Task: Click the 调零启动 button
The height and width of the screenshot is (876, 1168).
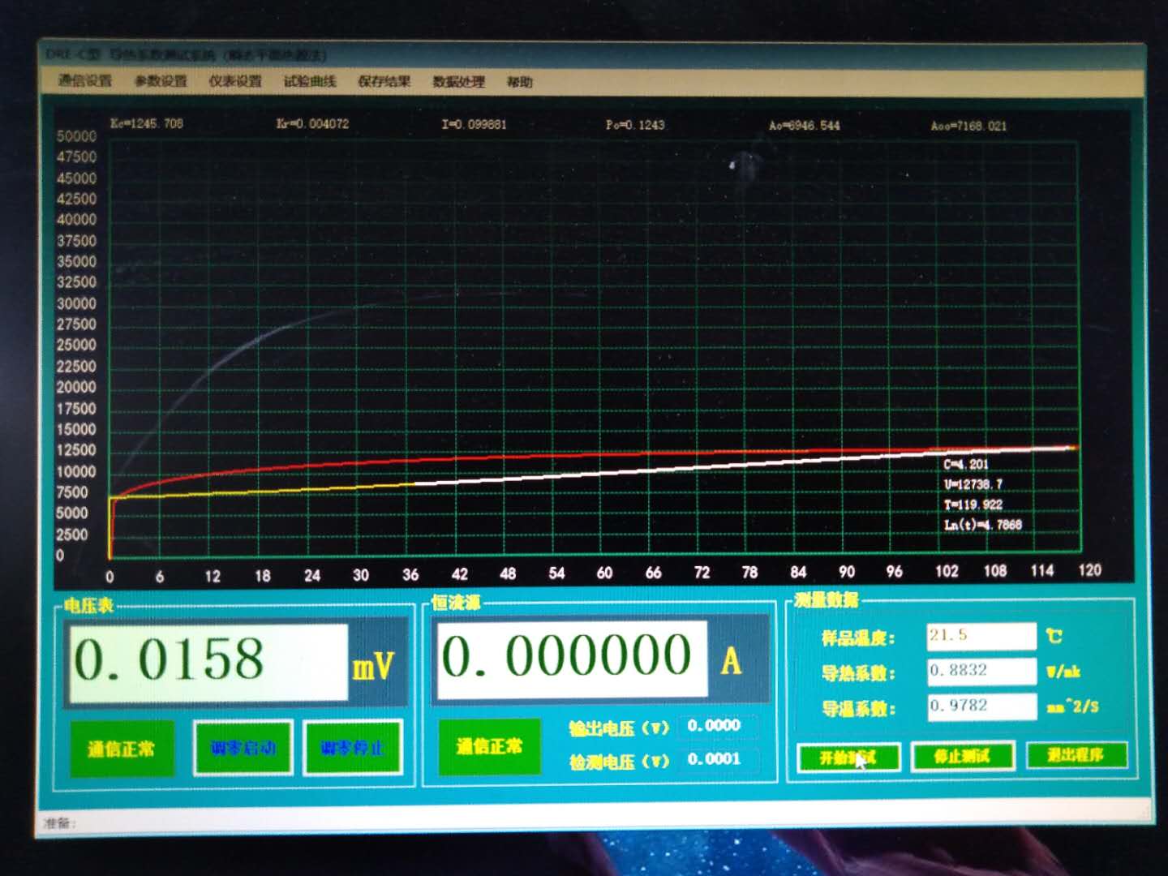Action: (243, 747)
